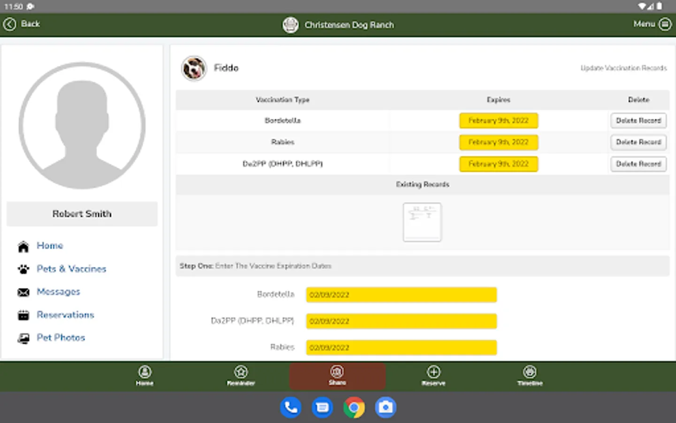
Task: Click the Existing Records heading
Action: [422, 185]
